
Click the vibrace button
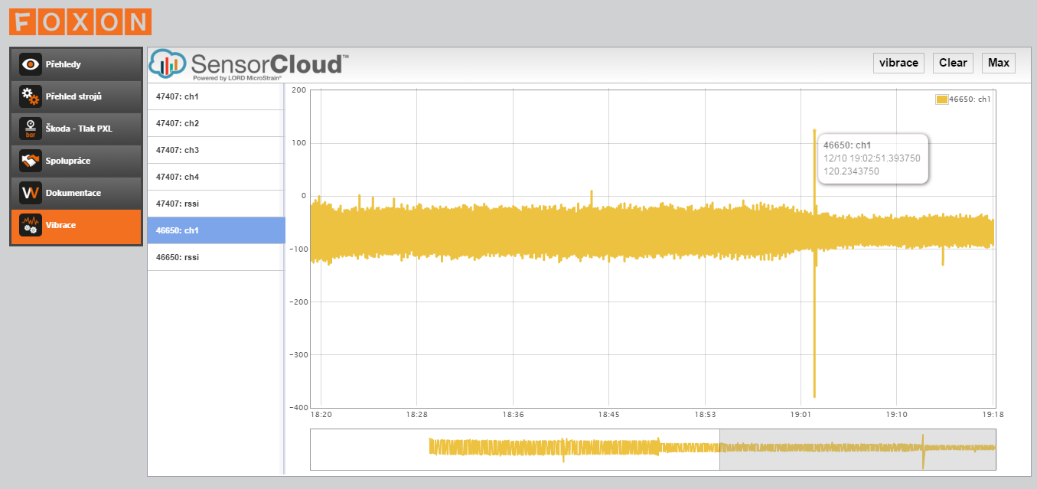point(898,63)
